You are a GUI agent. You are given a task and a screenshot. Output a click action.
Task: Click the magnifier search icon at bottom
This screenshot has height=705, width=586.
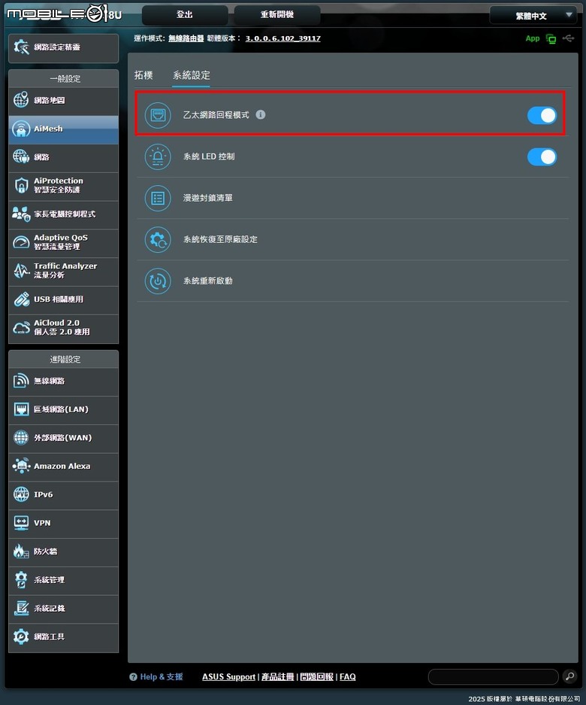[x=569, y=676]
